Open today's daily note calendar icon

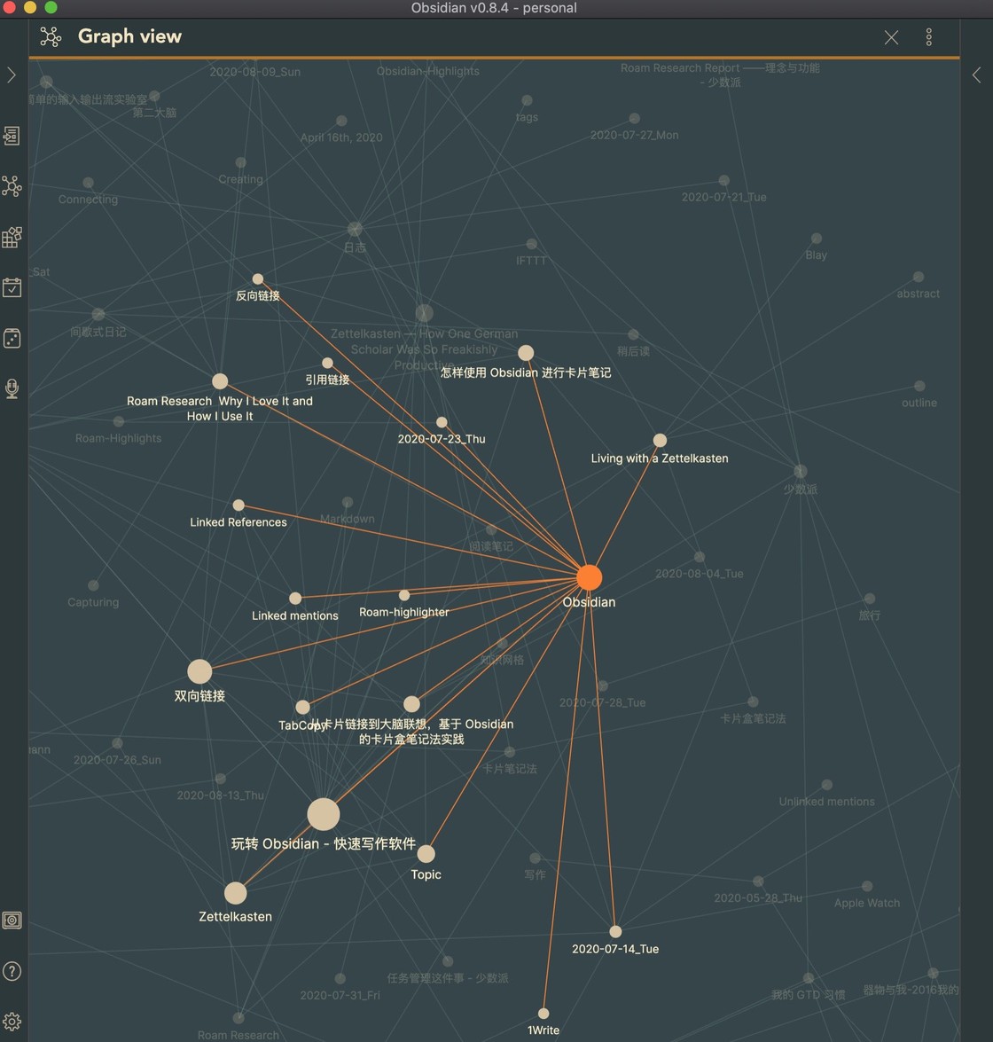[12, 287]
